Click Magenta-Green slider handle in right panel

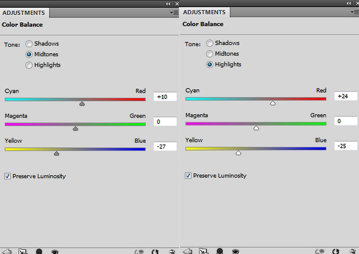(256, 128)
